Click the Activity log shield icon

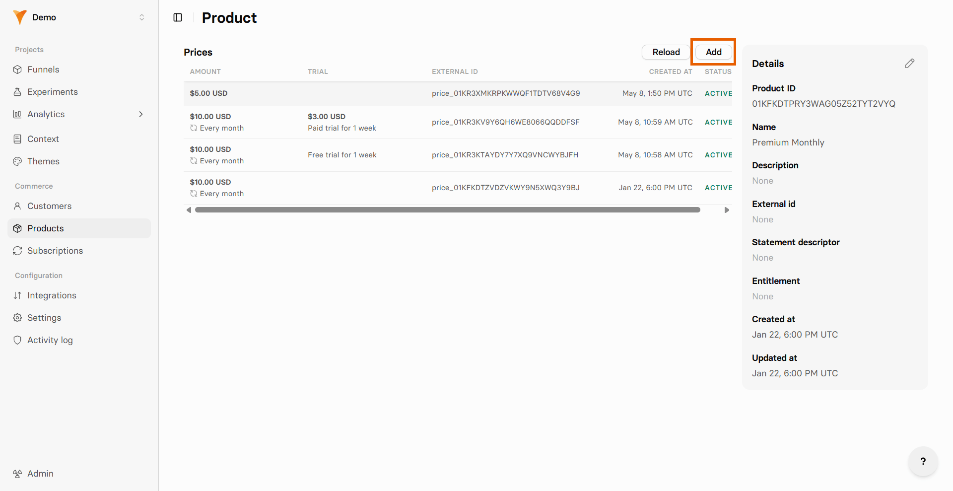[17, 340]
